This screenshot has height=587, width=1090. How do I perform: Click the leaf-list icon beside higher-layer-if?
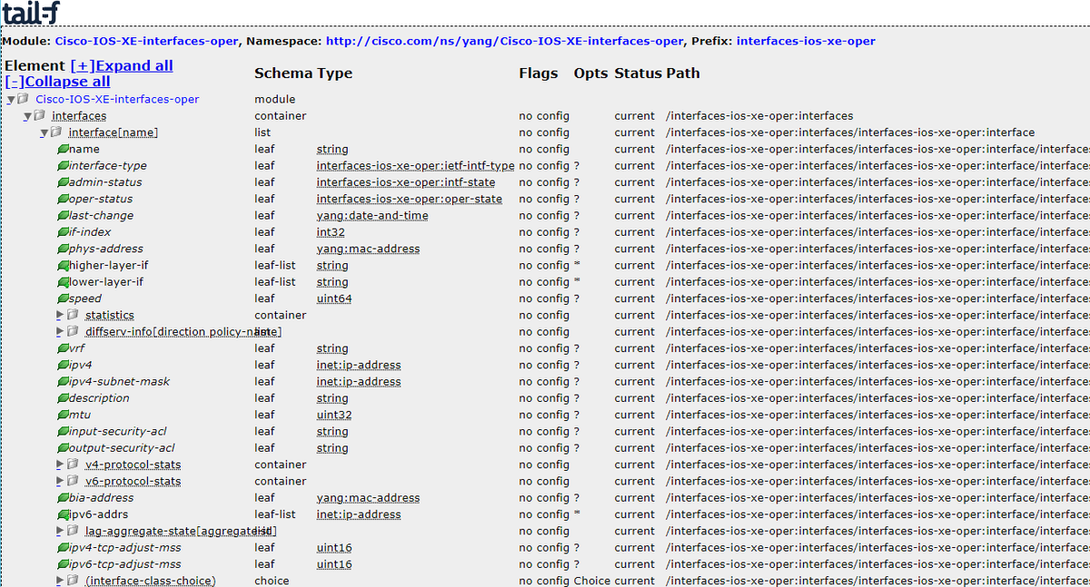point(63,266)
